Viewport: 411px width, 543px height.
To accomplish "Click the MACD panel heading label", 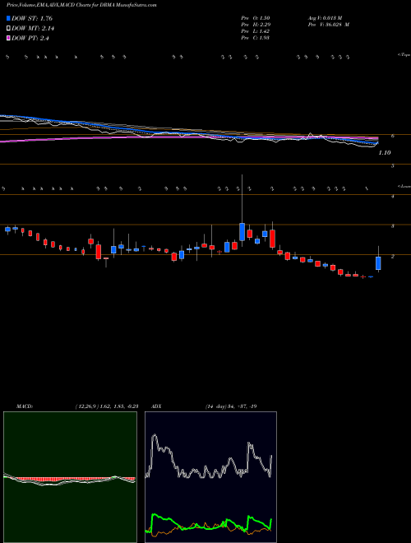I will point(24,406).
